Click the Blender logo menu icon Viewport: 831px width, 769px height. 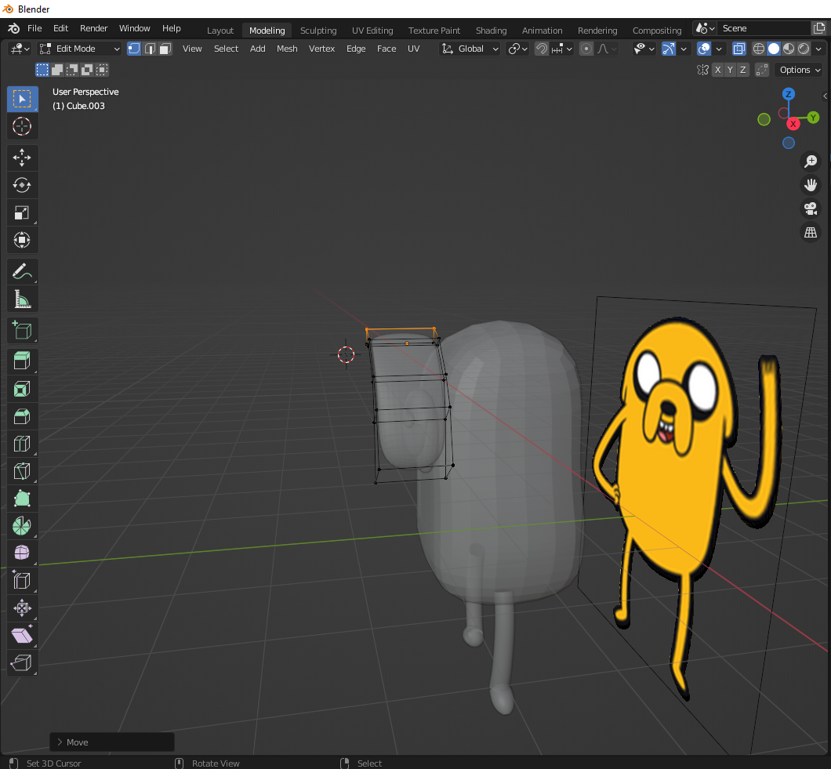click(x=14, y=29)
